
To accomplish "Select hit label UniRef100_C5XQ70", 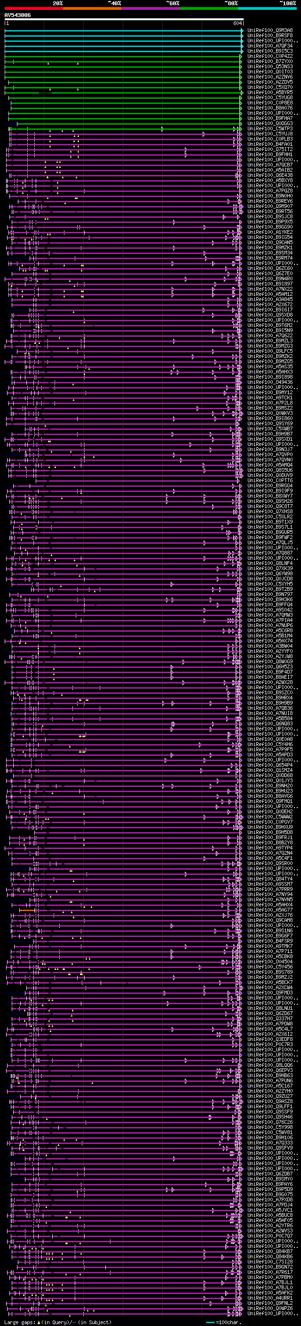I will coord(270,87).
